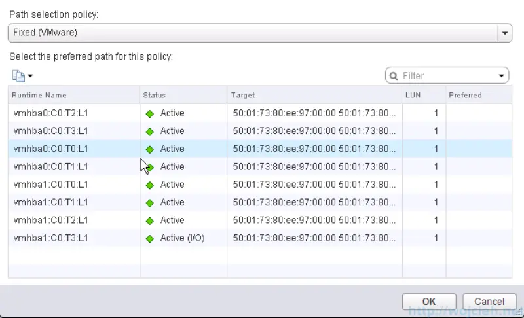Click the green status diamond for vmhba1:C0:T1:L1
The width and height of the screenshot is (524, 318).
(x=149, y=203)
